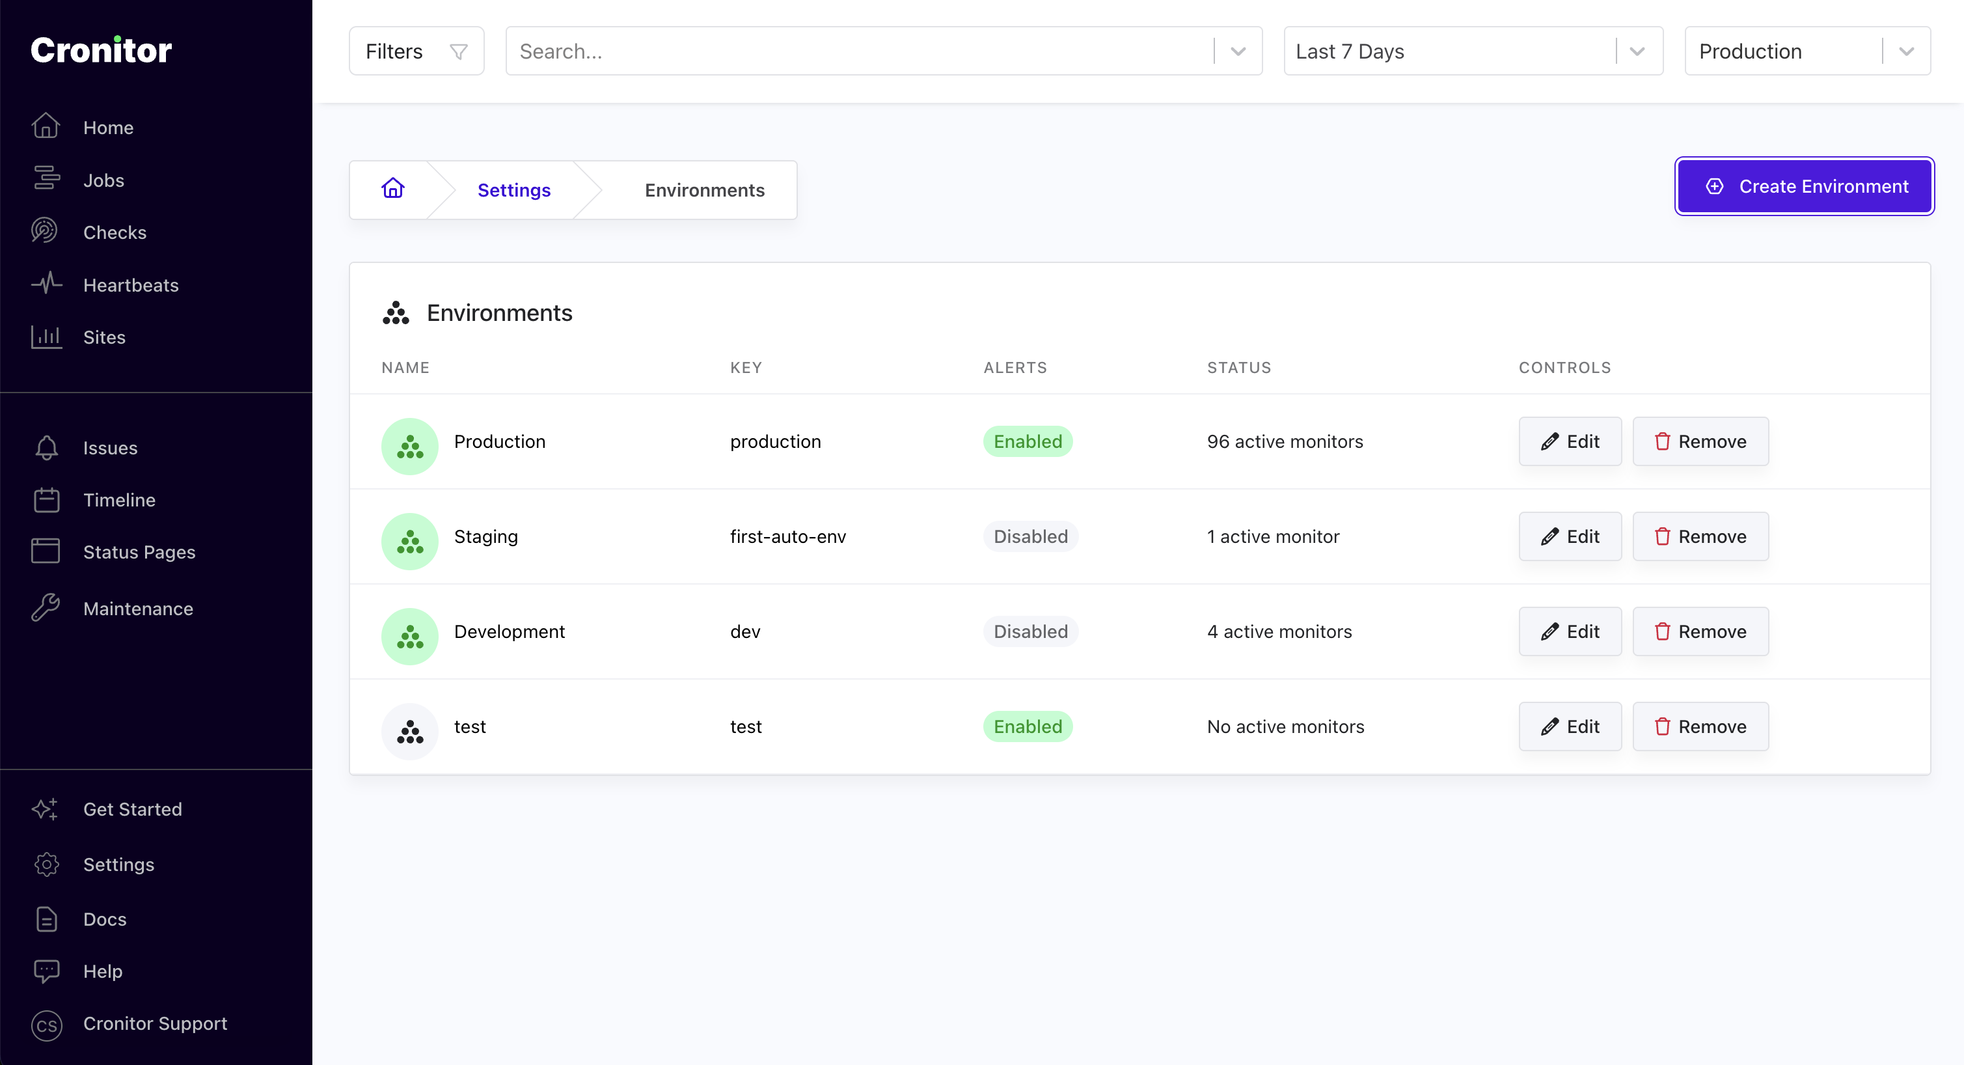Expand the search box dropdown chevron

pos(1238,52)
